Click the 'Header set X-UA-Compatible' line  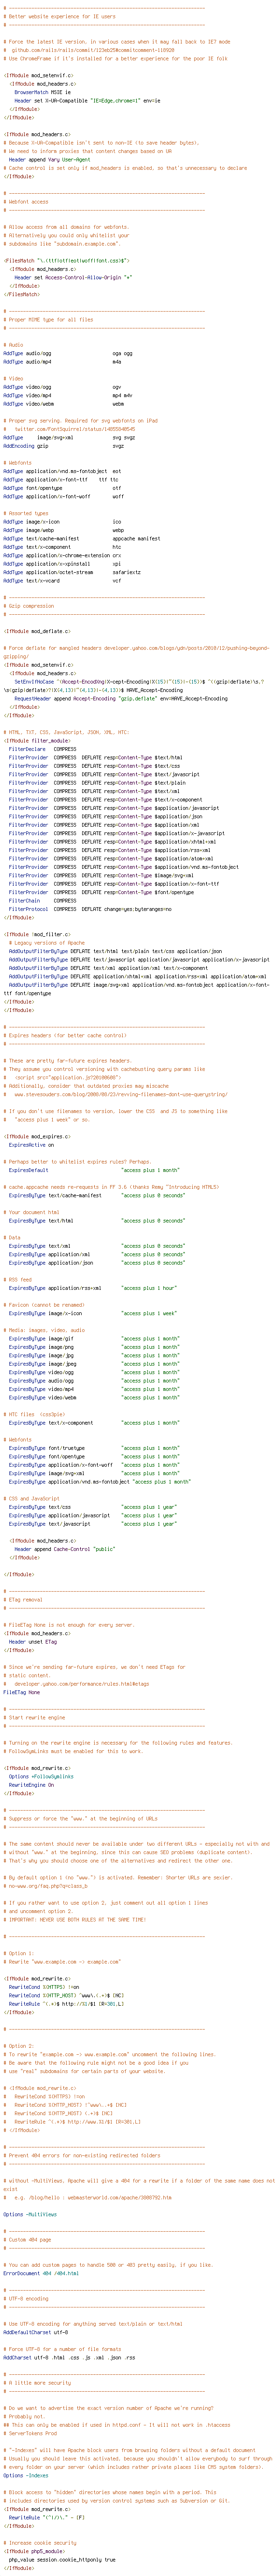[87, 101]
